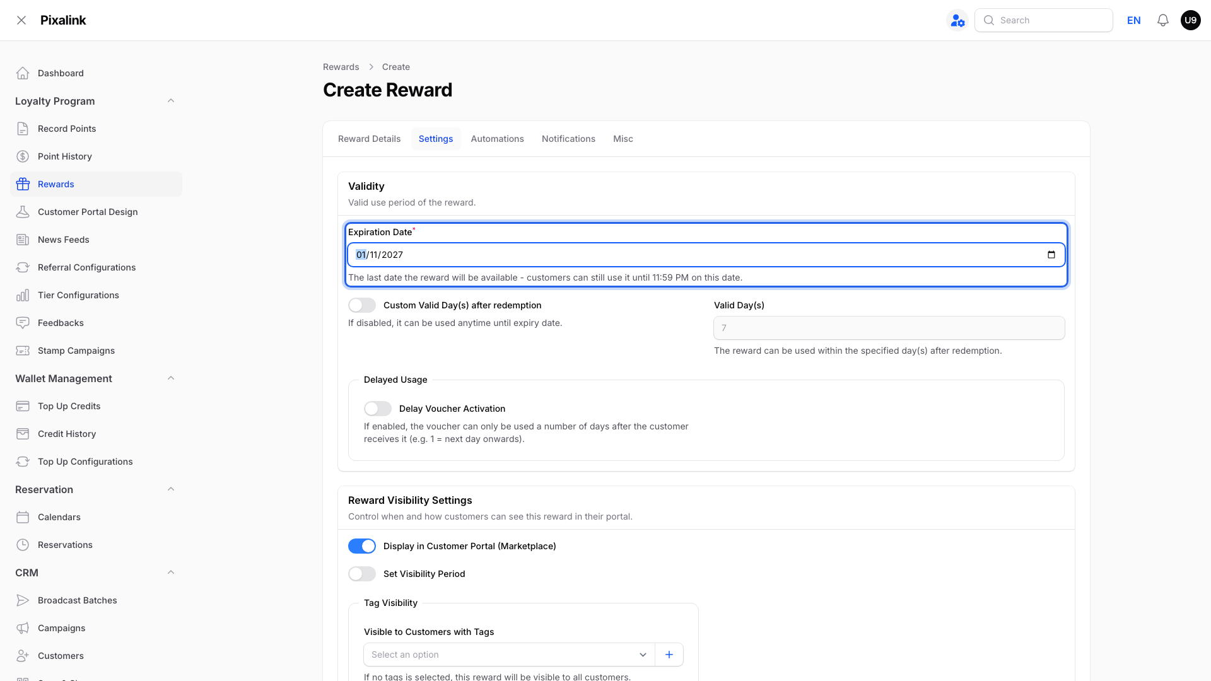The height and width of the screenshot is (681, 1211).
Task: Close the sidebar with the X icon
Action: pos(21,20)
